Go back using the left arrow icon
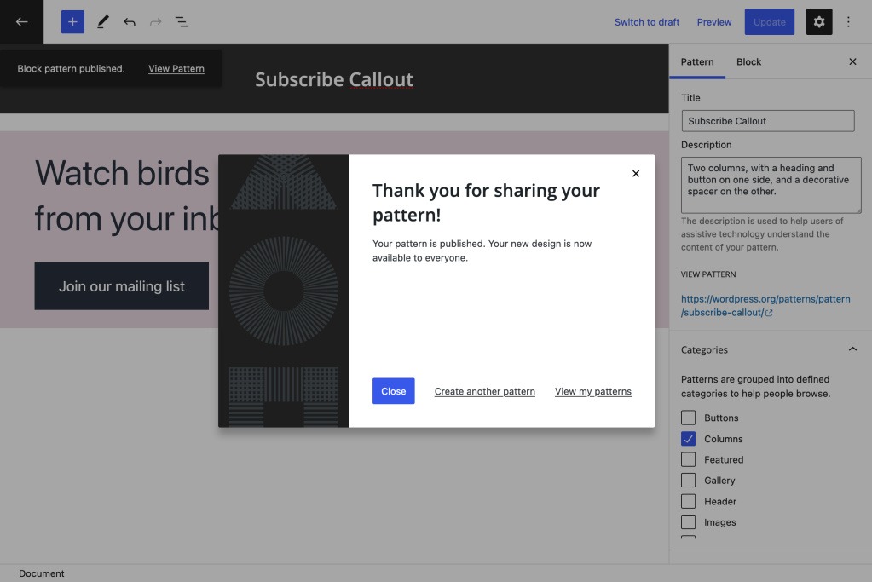Image resolution: width=872 pixels, height=582 pixels. coord(21,21)
